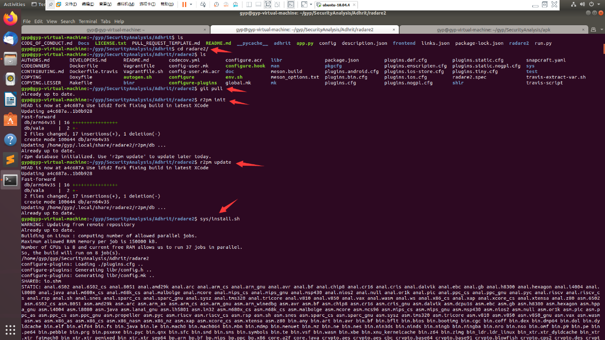Open Thunderbird mail from the dock
Viewport: 605px width, 340px height.
pos(10,39)
